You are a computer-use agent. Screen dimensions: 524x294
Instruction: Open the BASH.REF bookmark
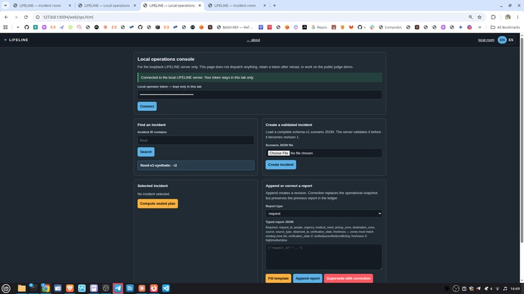pyautogui.click(x=235, y=27)
